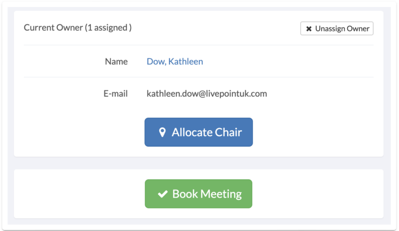Image resolution: width=399 pixels, height=231 pixels.
Task: Allocate a chair for the meeting
Action: 198,132
